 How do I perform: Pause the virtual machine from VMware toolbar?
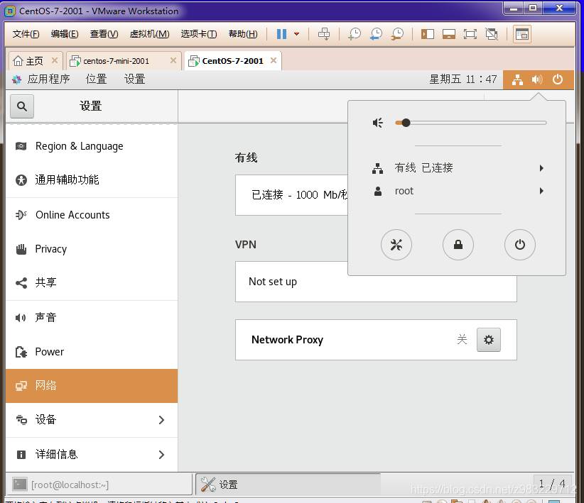coord(281,34)
